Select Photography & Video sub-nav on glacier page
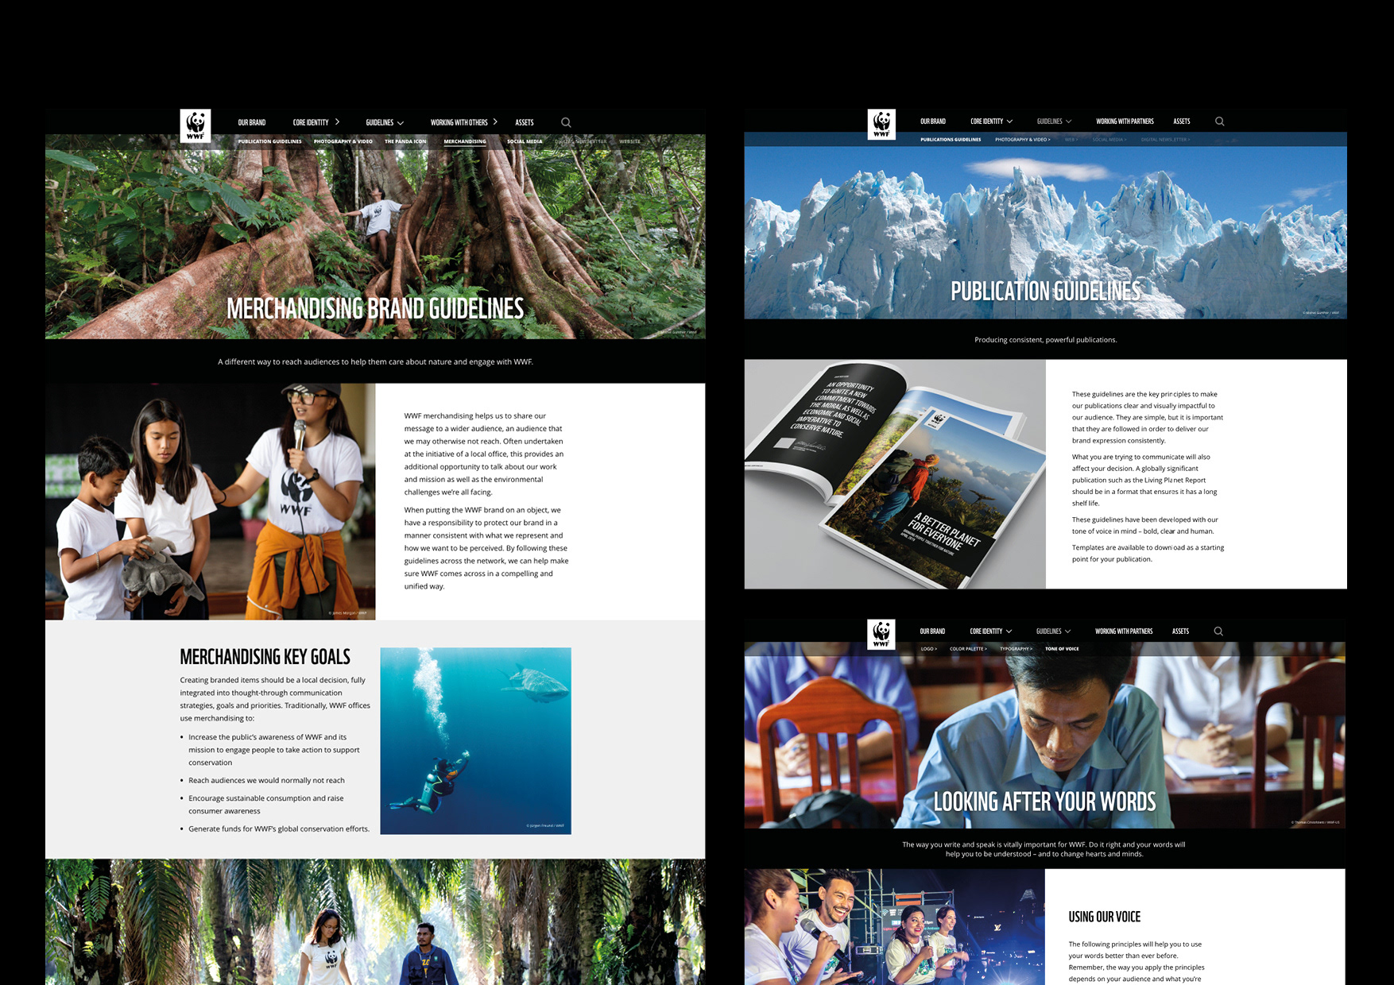The image size is (1394, 985). click(1023, 140)
